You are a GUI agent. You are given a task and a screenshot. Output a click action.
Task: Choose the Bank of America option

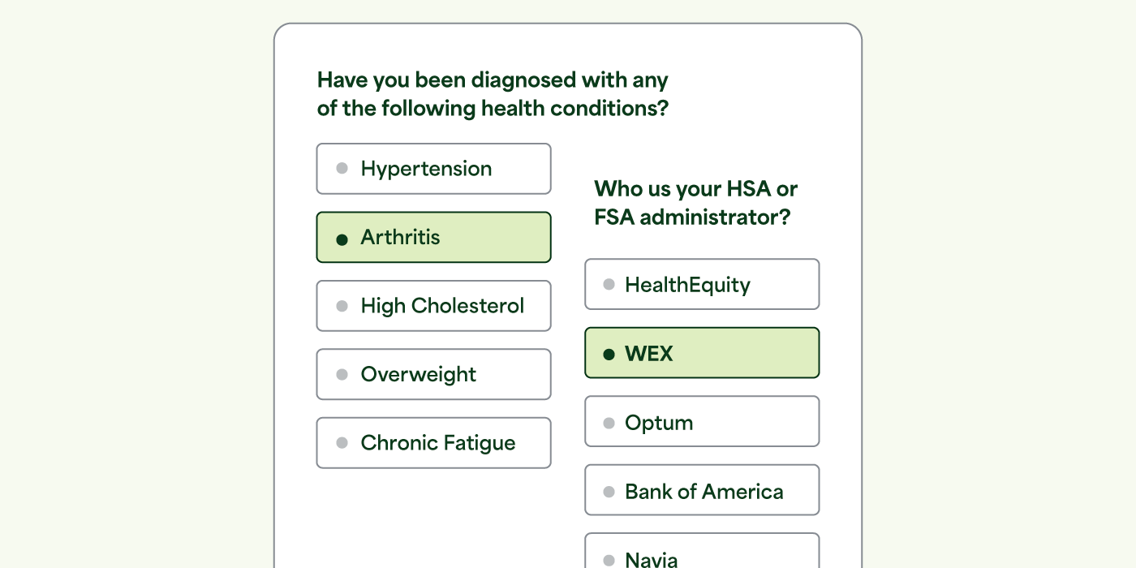[x=702, y=490]
